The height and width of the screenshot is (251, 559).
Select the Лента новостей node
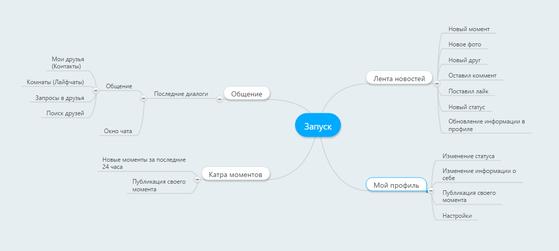(399, 79)
